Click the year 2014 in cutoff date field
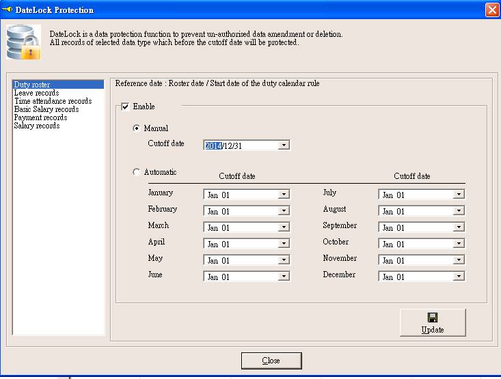This screenshot has height=379, width=501. [213, 146]
